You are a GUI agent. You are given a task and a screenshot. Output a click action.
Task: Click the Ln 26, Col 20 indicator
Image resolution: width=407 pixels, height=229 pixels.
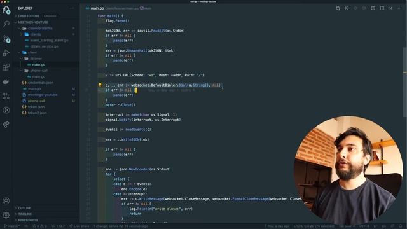click(314, 226)
